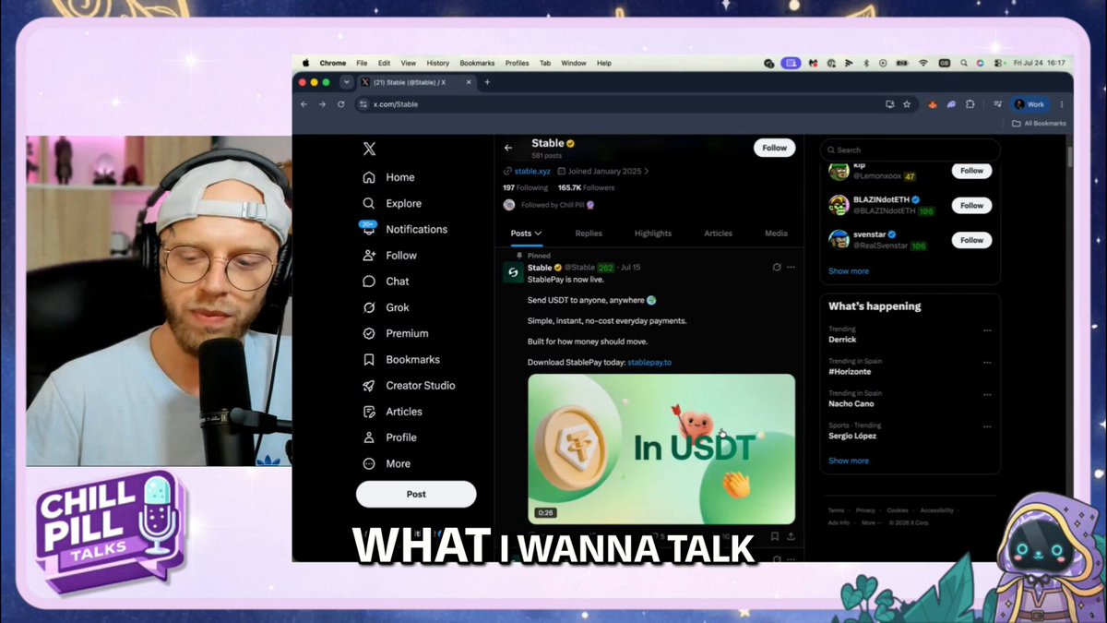The width and height of the screenshot is (1107, 623).
Task: Open the Chat bubble icon
Action: [x=369, y=282]
